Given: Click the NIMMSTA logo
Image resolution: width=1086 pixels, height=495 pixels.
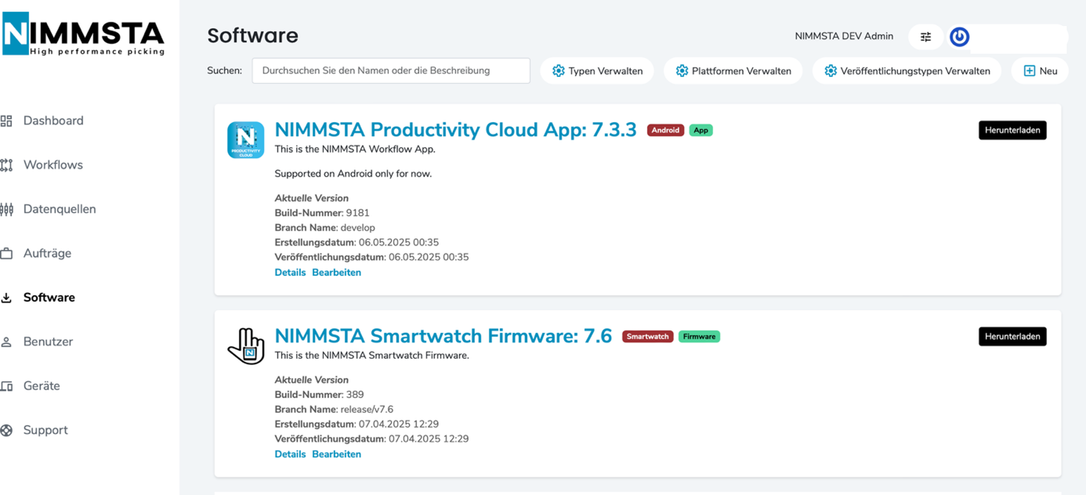Looking at the screenshot, I should [84, 34].
